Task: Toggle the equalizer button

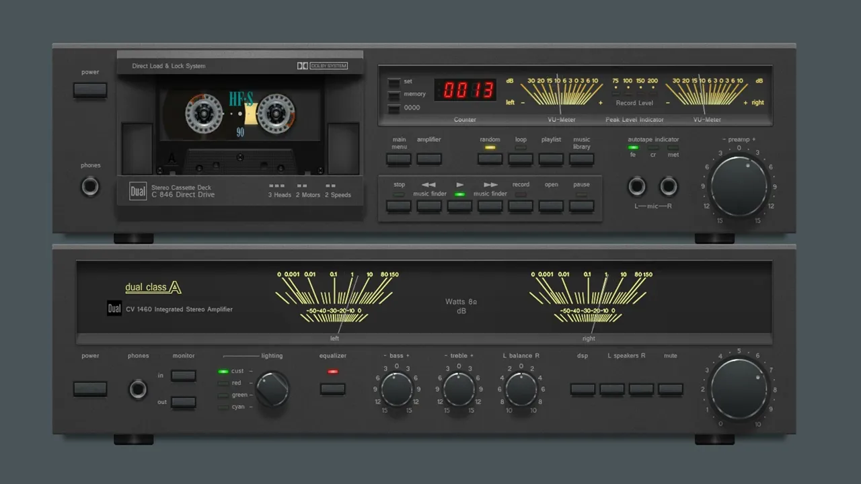Action: (x=333, y=389)
